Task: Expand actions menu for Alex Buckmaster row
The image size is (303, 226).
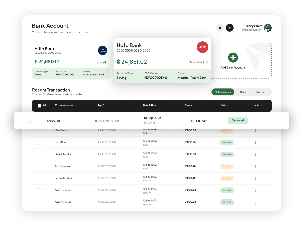Action: point(256,166)
